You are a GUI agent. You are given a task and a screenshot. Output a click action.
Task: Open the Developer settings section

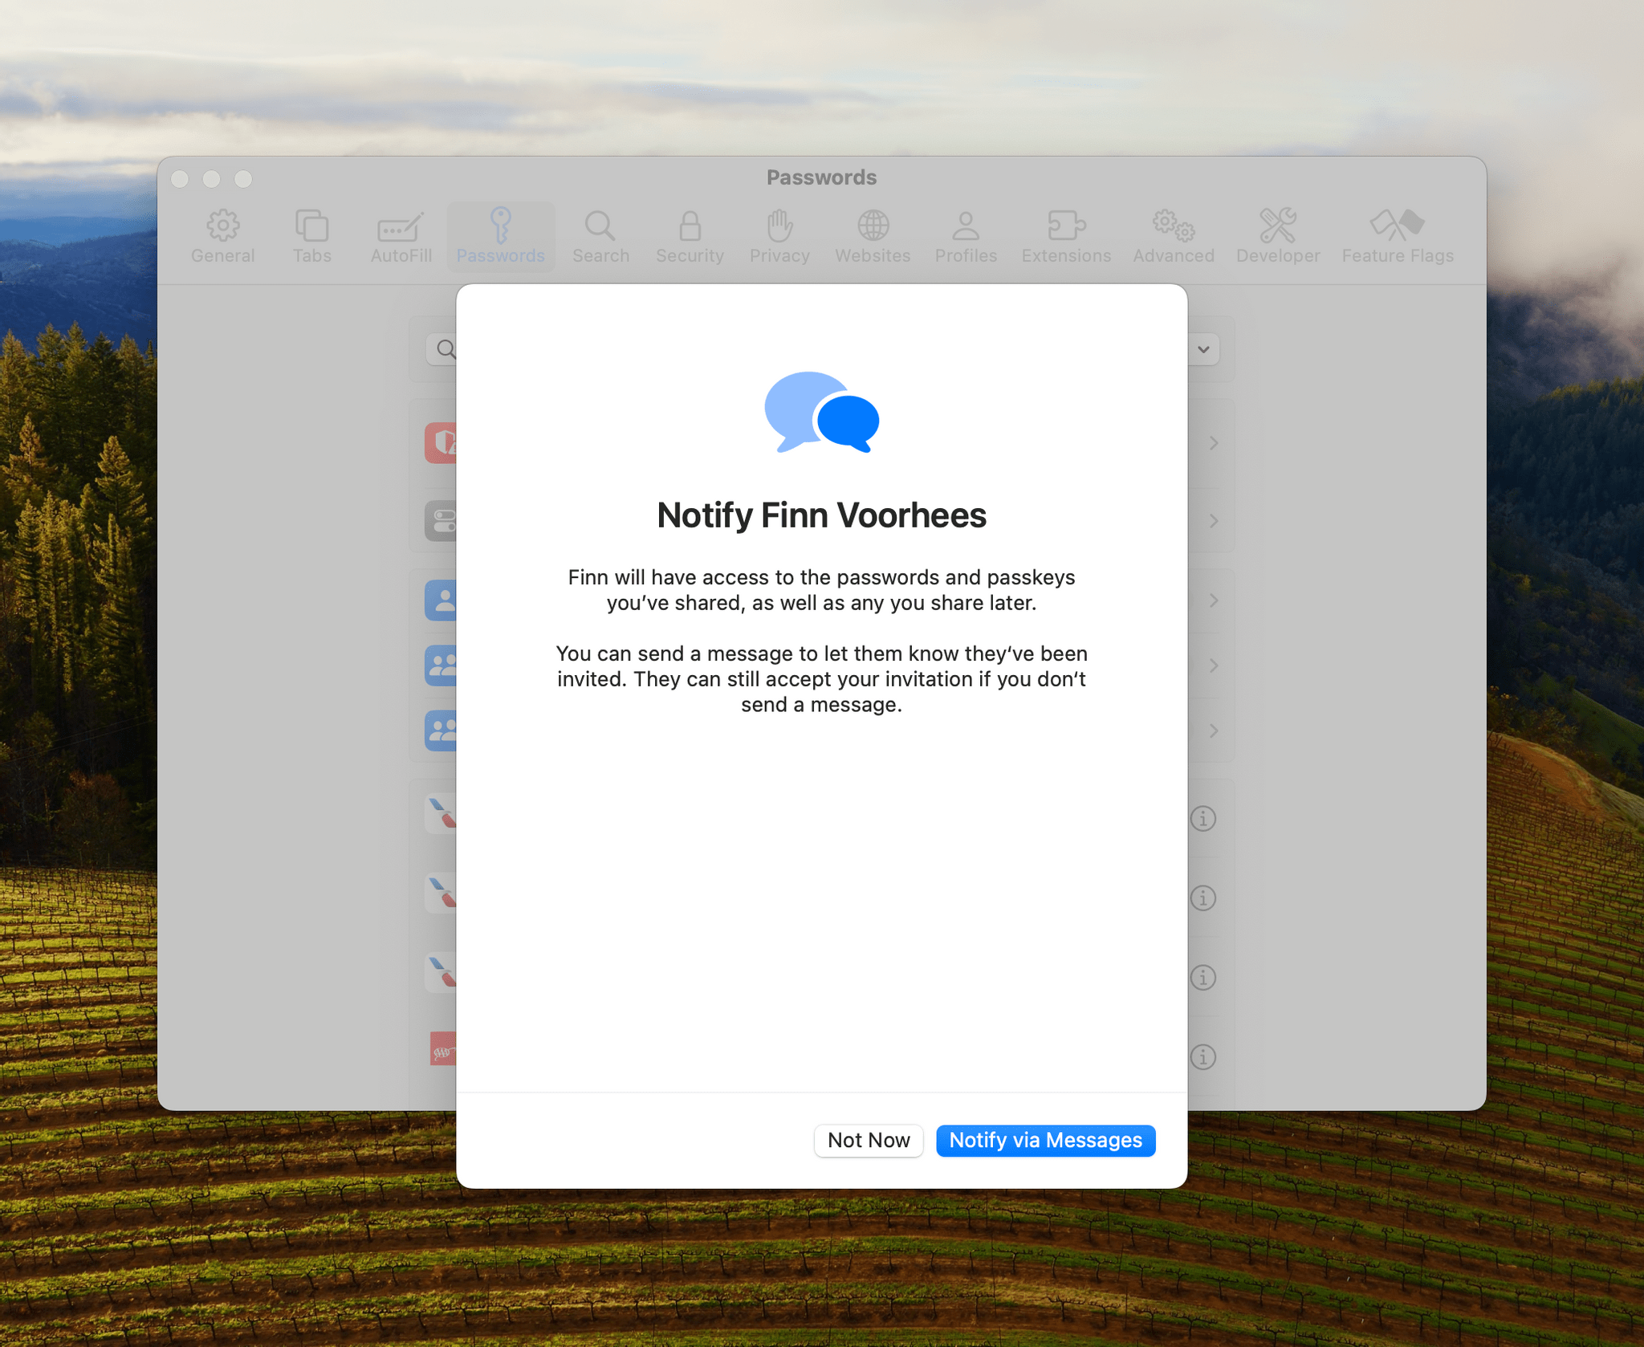pyautogui.click(x=1280, y=234)
